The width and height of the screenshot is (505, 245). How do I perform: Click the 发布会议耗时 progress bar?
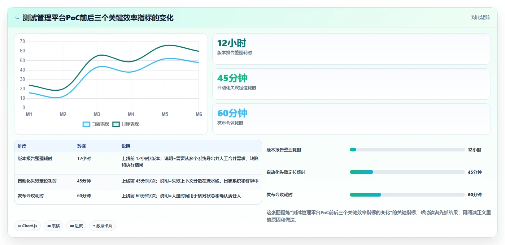point(407,195)
